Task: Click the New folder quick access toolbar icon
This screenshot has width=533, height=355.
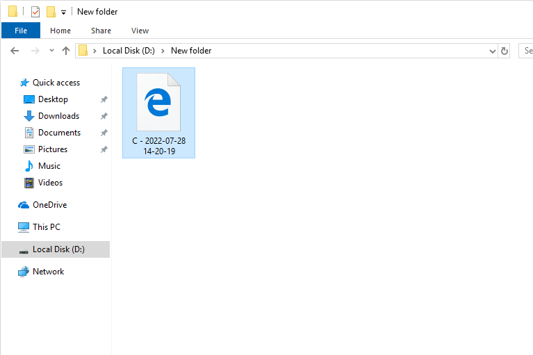Action: click(51, 12)
